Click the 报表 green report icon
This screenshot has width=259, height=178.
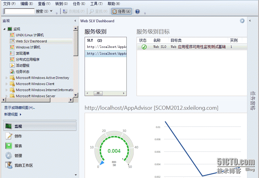(x=9, y=146)
